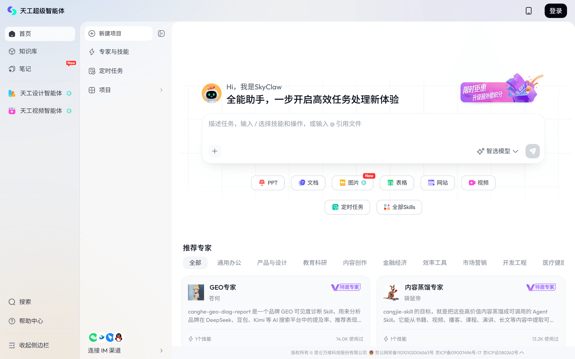Select the 文档 skill chip
Screen dimensions: 575x359
(308, 183)
